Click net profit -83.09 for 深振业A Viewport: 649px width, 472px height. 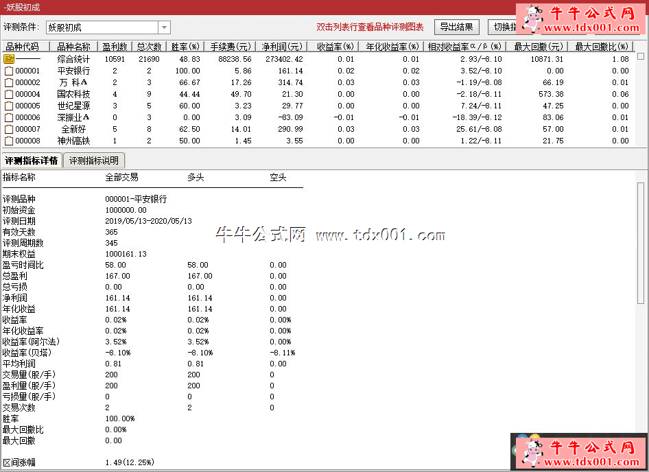(x=290, y=117)
